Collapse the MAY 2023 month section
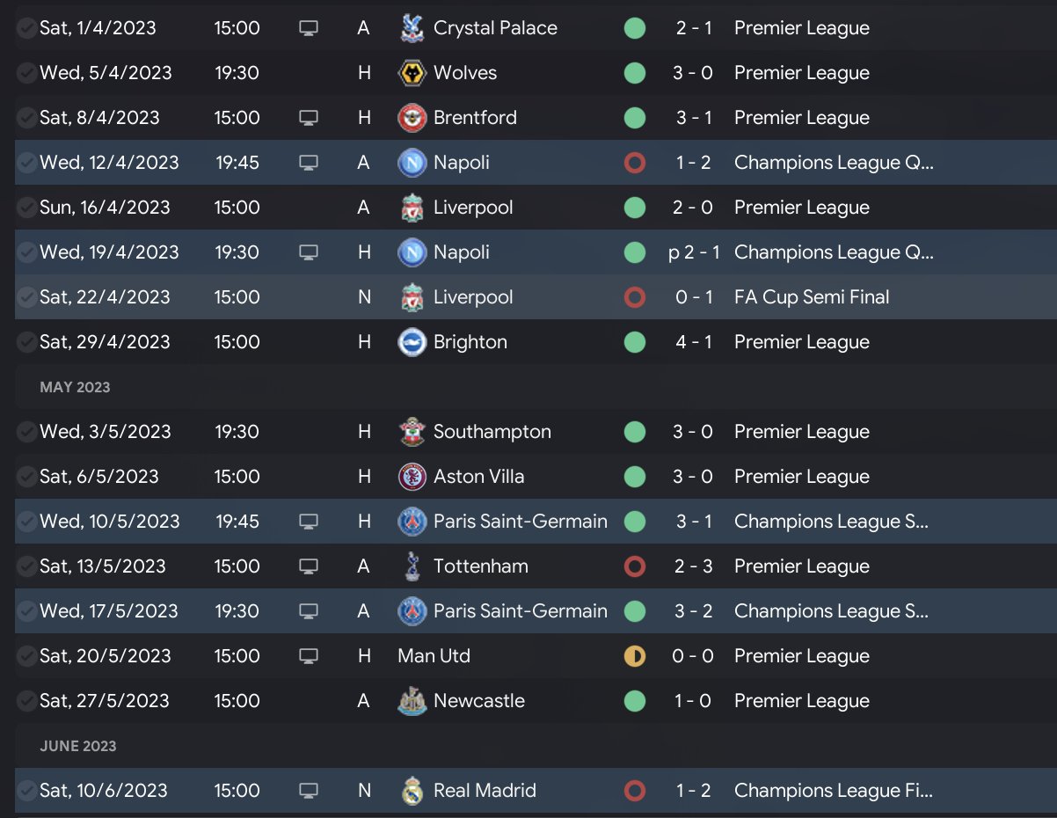The height and width of the screenshot is (818, 1057). point(75,387)
